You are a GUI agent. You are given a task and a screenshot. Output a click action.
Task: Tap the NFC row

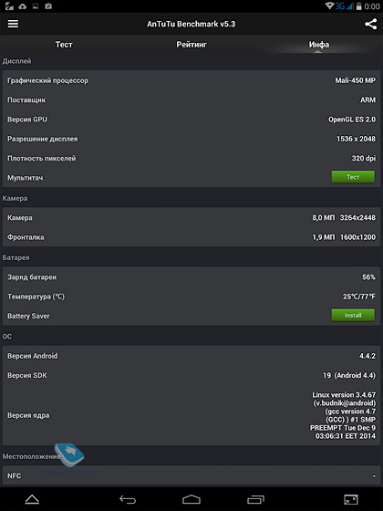pos(191,475)
